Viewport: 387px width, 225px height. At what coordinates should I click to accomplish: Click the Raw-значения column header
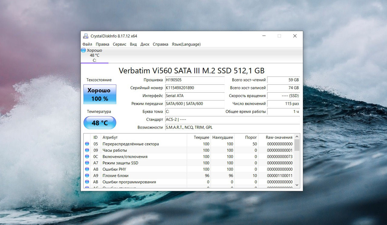pos(276,137)
